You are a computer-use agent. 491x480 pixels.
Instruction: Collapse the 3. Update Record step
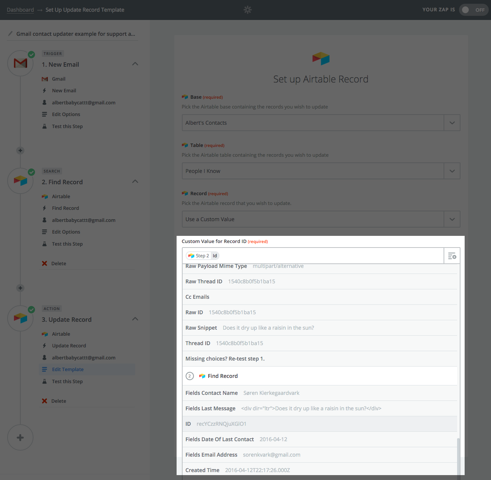tap(135, 319)
